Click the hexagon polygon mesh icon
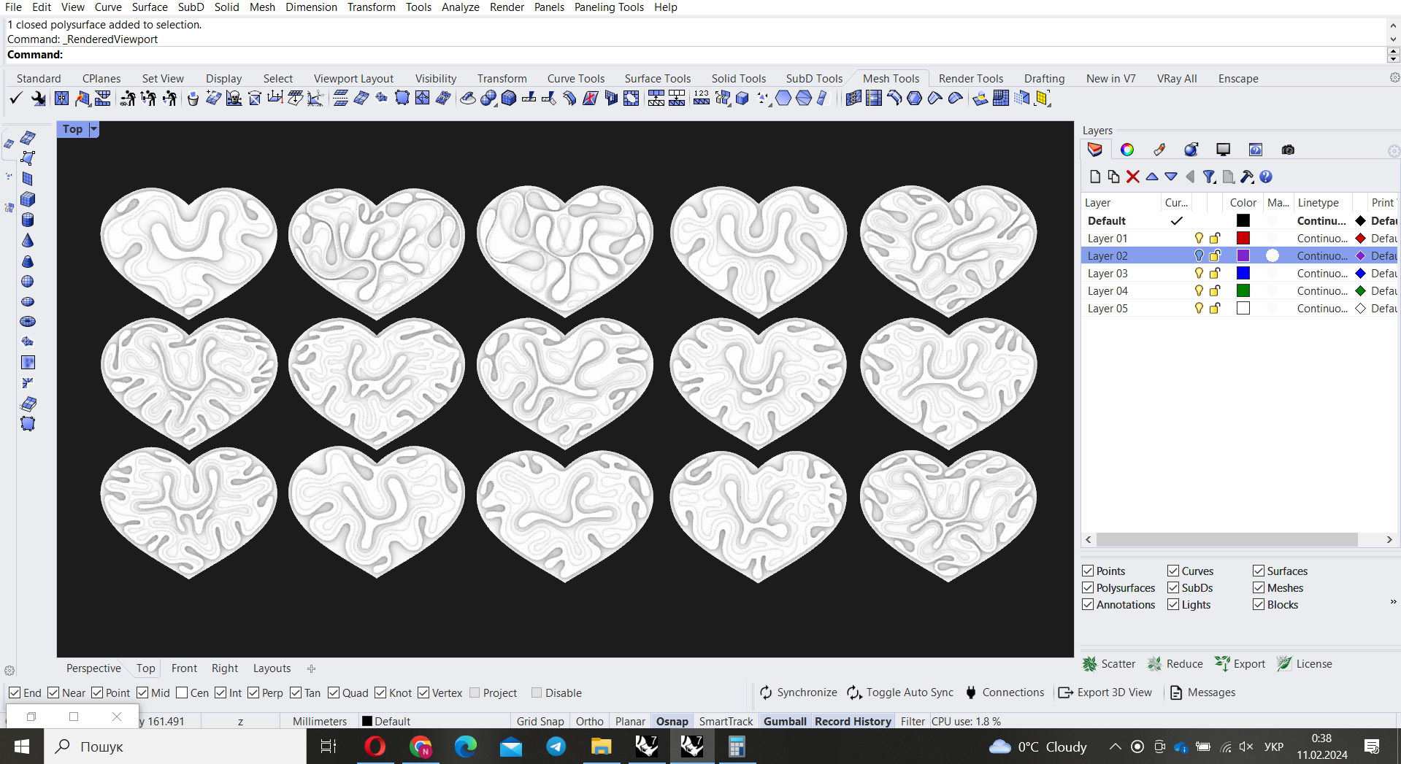This screenshot has width=1401, height=764. [x=783, y=98]
